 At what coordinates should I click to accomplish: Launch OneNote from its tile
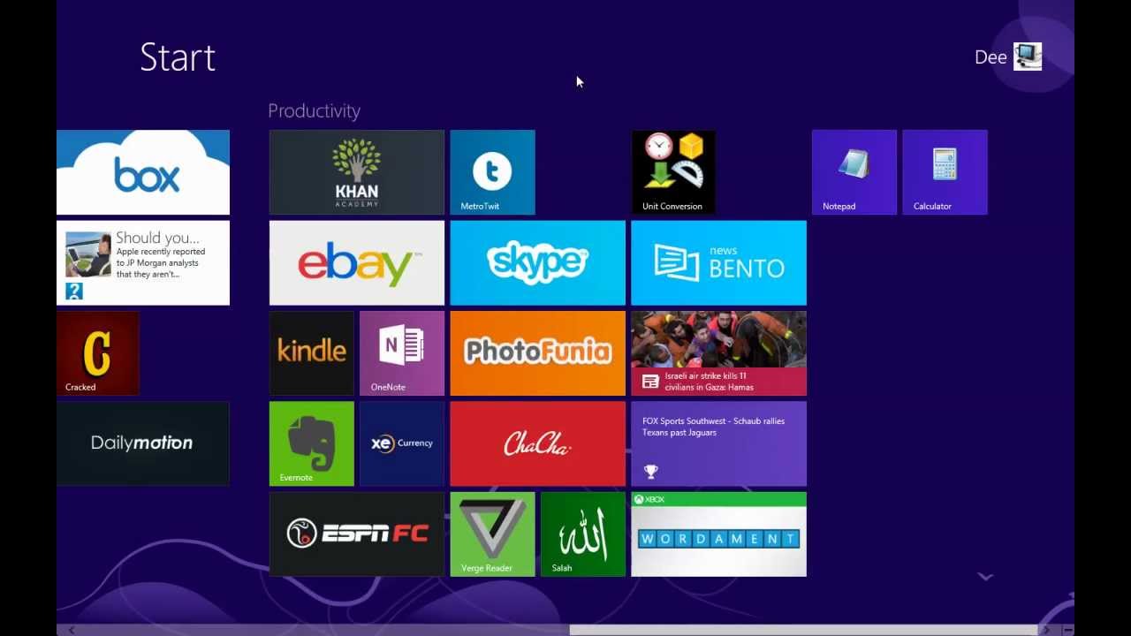(402, 353)
